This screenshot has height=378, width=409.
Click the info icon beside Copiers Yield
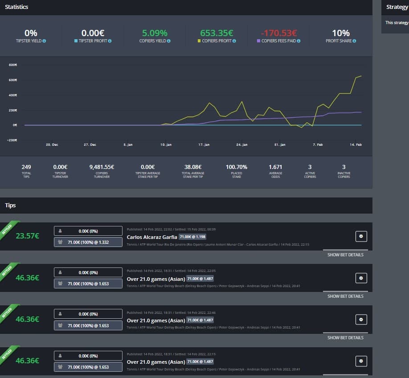pyautogui.click(x=169, y=41)
